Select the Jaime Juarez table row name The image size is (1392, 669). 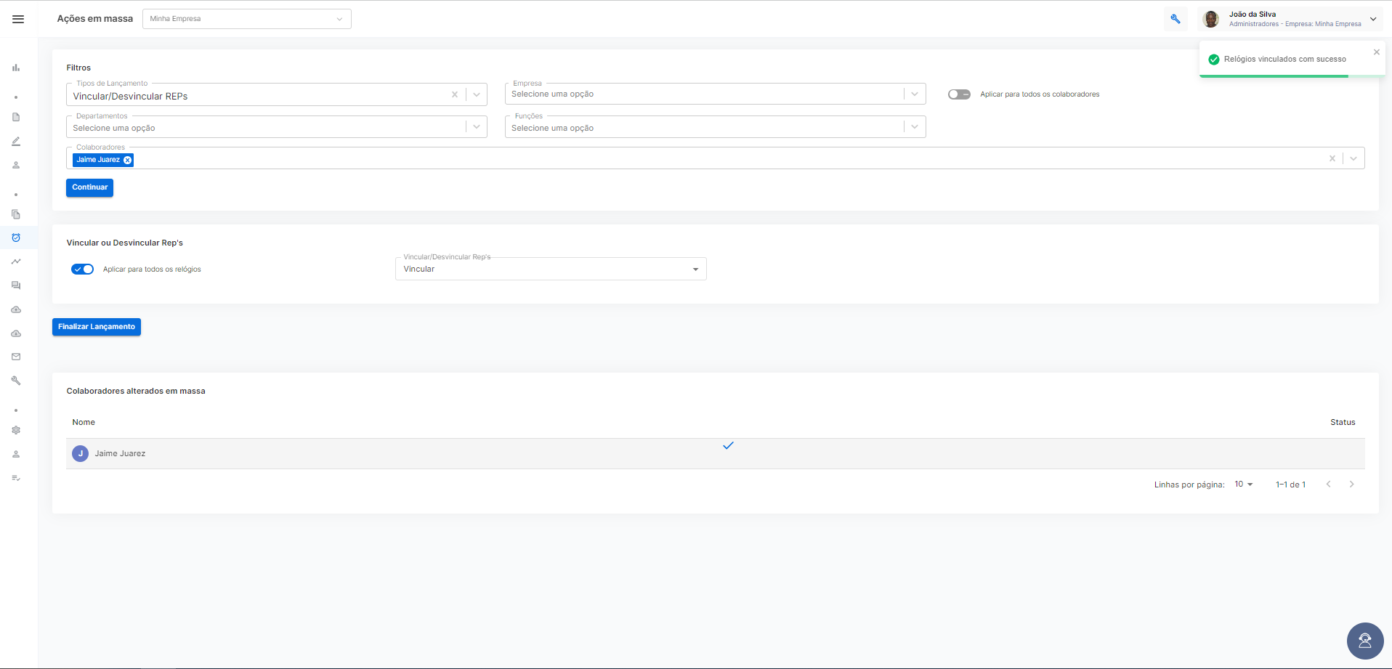[x=120, y=453]
